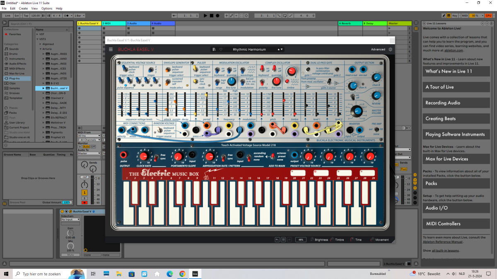Open the Edit menu
Screen dimensions: 497x279
click(13, 8)
